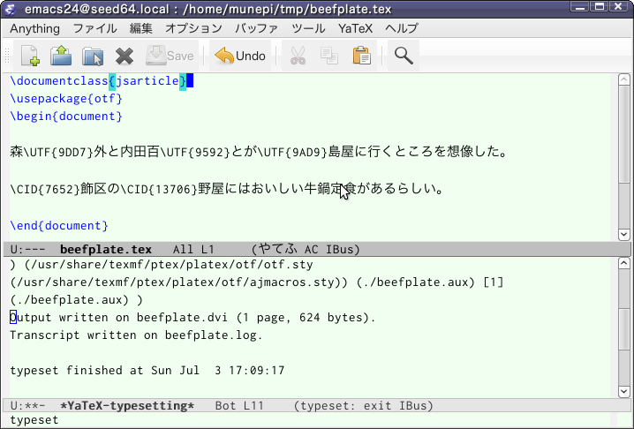The image size is (634, 429).
Task: Open the 編集 menu
Action: 141,28
